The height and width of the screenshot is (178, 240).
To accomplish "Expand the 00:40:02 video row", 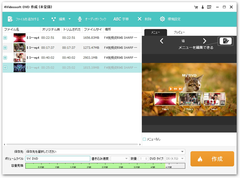I will point(5,58).
